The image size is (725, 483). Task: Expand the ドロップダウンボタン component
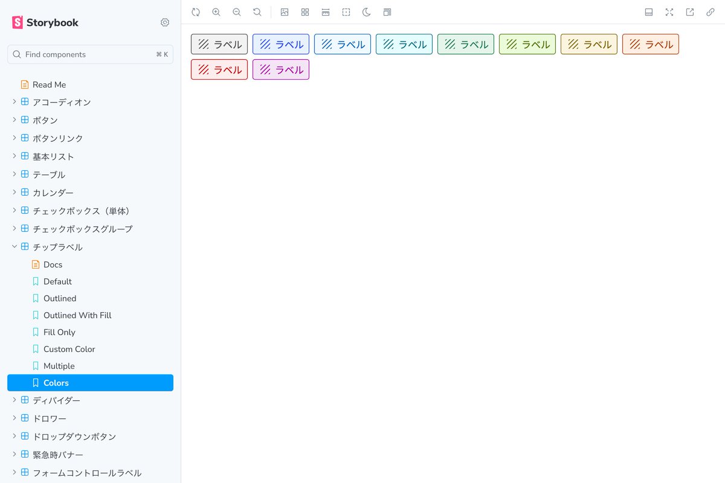[90, 437]
